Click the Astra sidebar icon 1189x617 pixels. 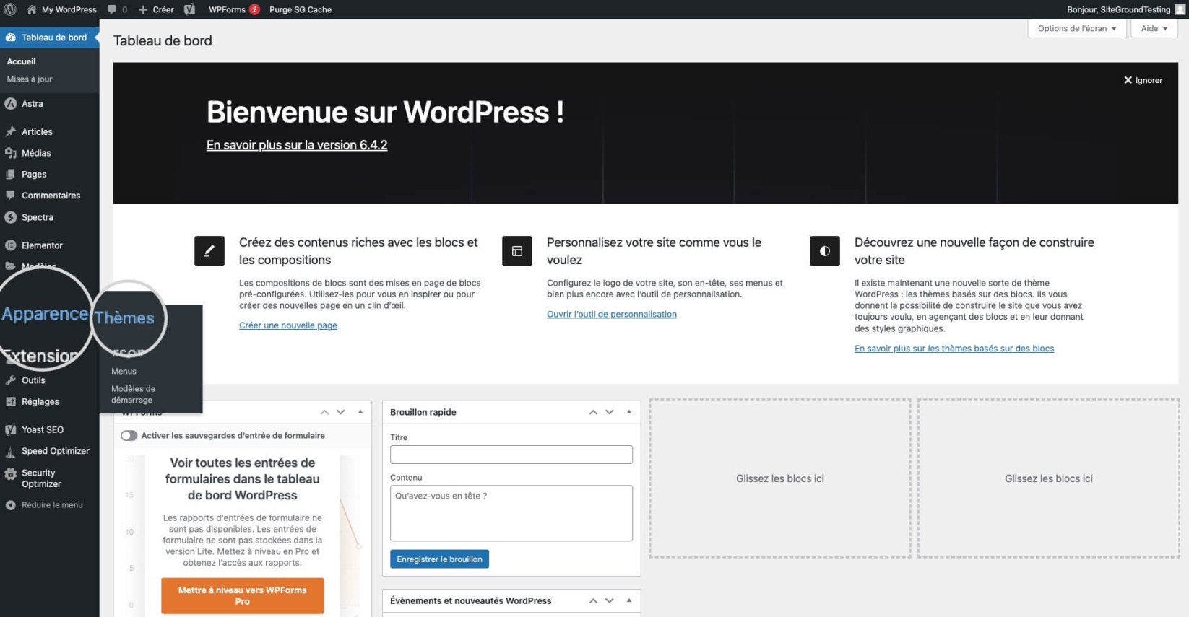coord(10,104)
